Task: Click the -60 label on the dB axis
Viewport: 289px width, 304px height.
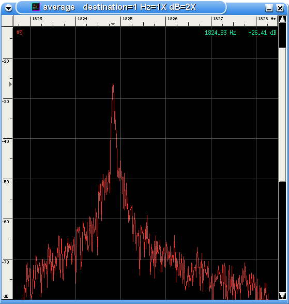Action: tap(6, 222)
